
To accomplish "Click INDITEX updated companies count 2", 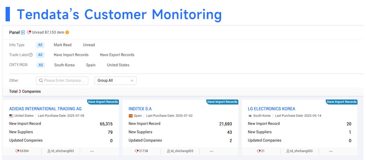I will tap(231, 141).
